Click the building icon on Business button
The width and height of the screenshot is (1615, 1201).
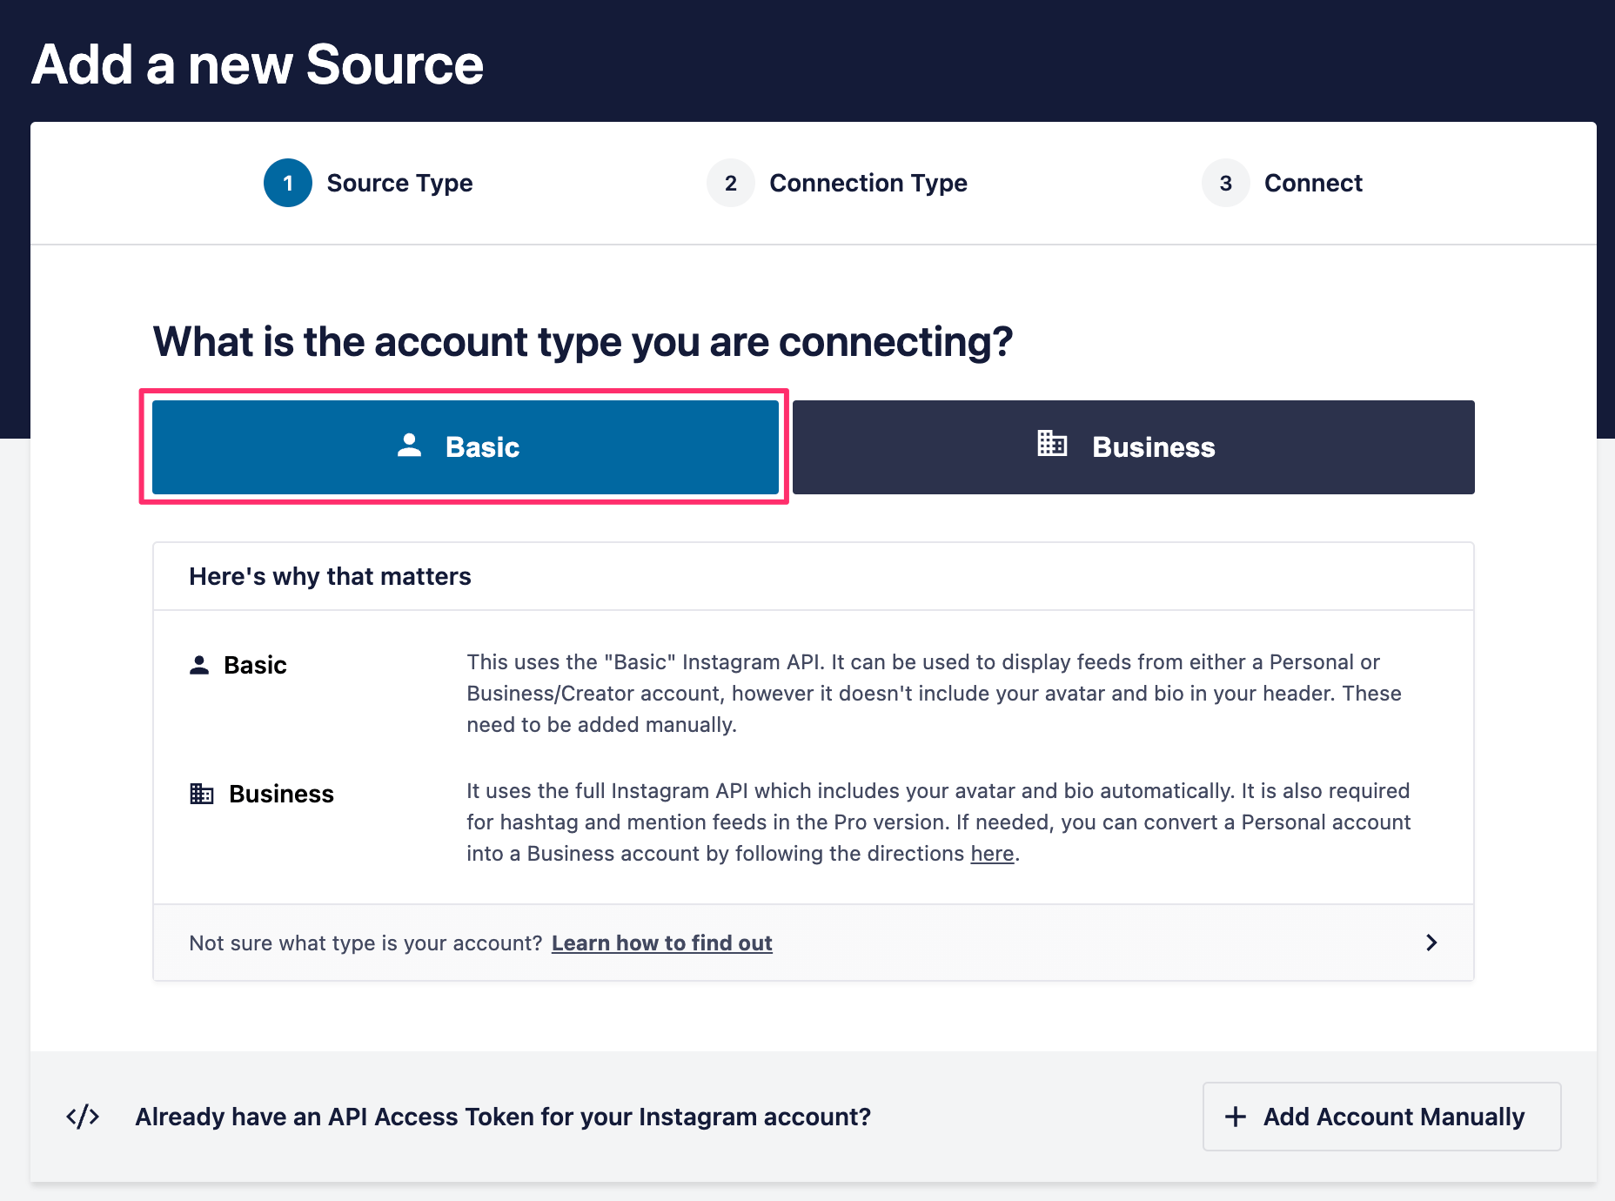(1052, 443)
